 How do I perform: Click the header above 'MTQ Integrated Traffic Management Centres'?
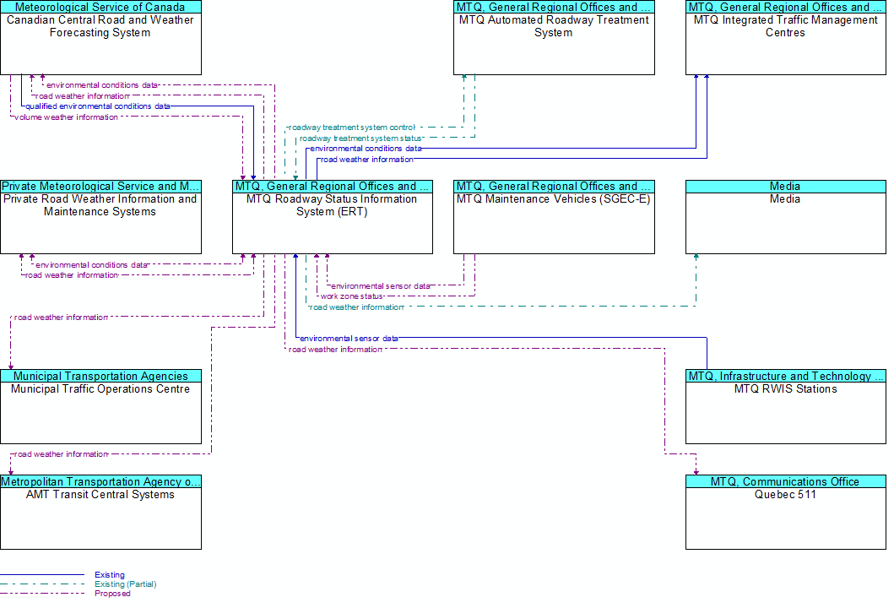pyautogui.click(x=786, y=7)
